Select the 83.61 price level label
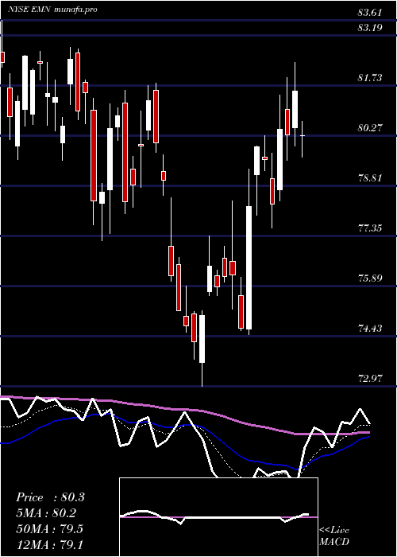Image resolution: width=397 pixels, height=557 pixels. (370, 13)
